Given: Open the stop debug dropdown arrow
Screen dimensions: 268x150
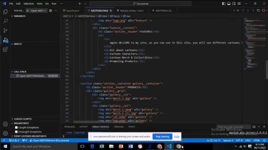Looking at the screenshot, I should point(266,10).
